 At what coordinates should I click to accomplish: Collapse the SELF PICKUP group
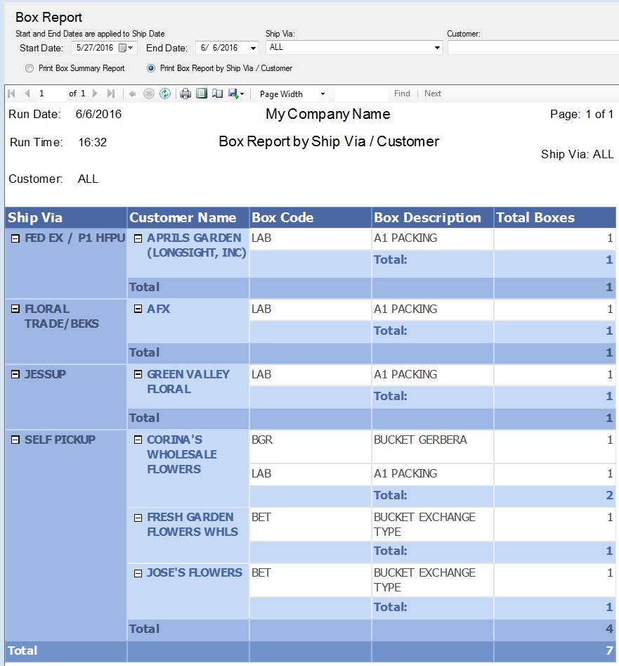(x=15, y=440)
